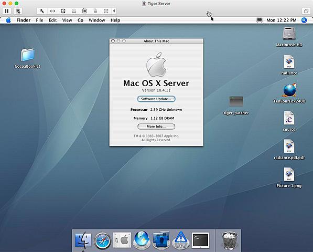313x252 pixels.
Task: Open Finder from the Dock
Action: [83, 240]
